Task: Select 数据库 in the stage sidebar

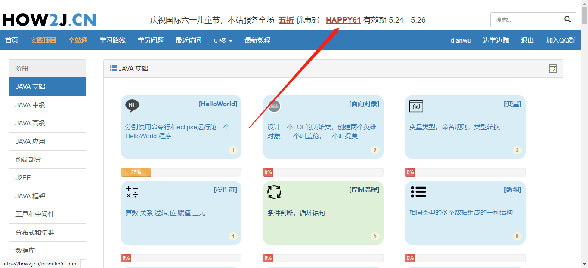Action: [x=47, y=251]
